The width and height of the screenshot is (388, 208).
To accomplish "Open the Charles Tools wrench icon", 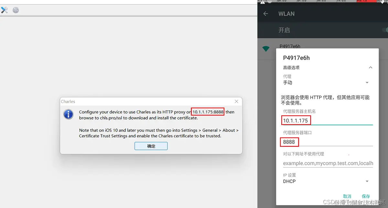I will [x=4, y=10].
